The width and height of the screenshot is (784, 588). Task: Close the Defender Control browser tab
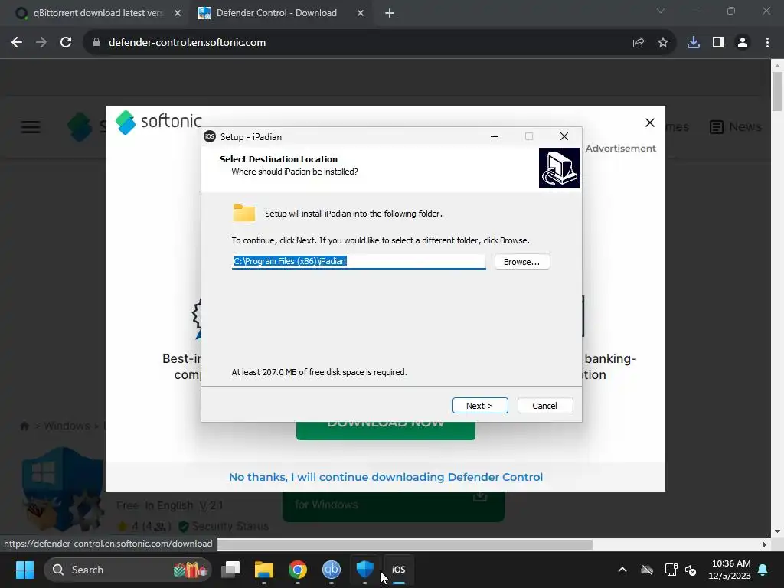coord(361,14)
